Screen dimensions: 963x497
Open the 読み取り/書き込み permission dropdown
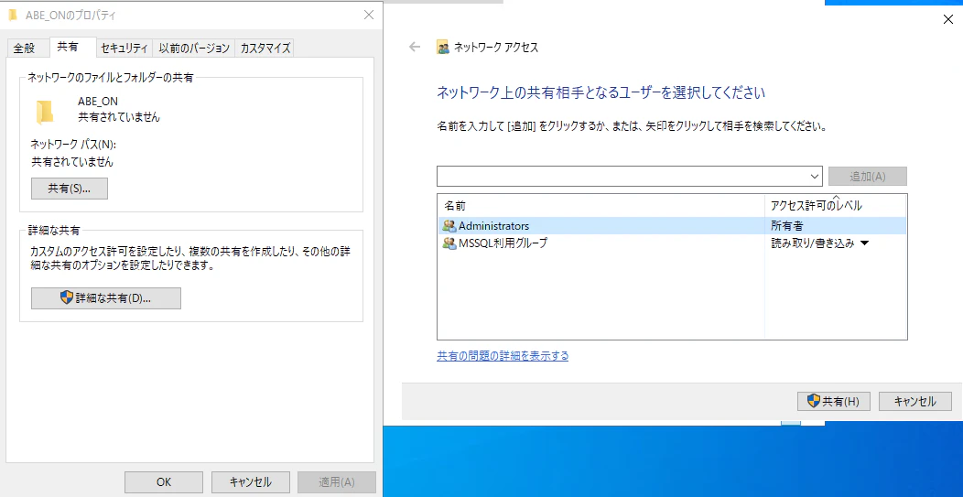tap(864, 243)
